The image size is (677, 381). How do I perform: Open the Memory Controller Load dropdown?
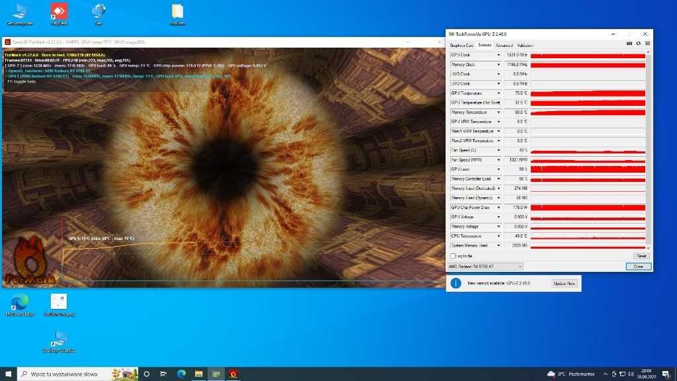498,179
